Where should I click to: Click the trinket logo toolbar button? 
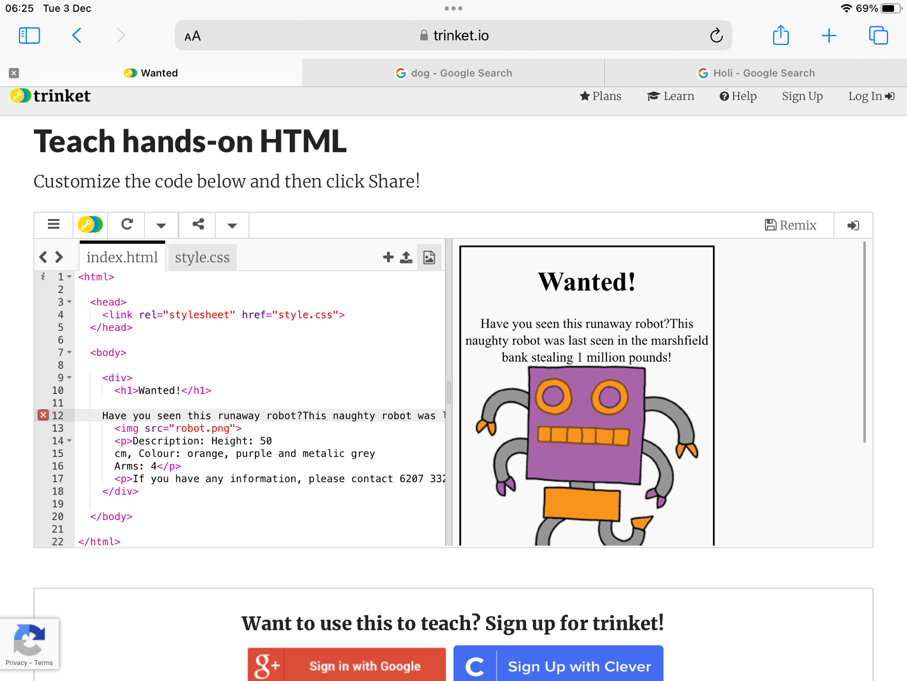pos(90,225)
